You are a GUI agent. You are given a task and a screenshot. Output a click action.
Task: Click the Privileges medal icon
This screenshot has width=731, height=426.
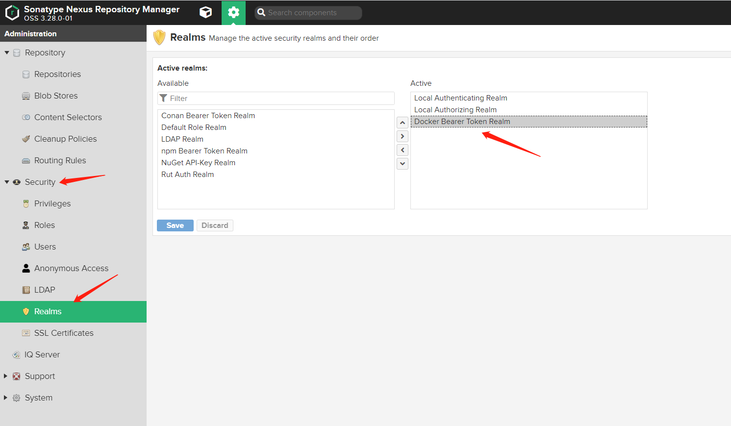coord(26,203)
